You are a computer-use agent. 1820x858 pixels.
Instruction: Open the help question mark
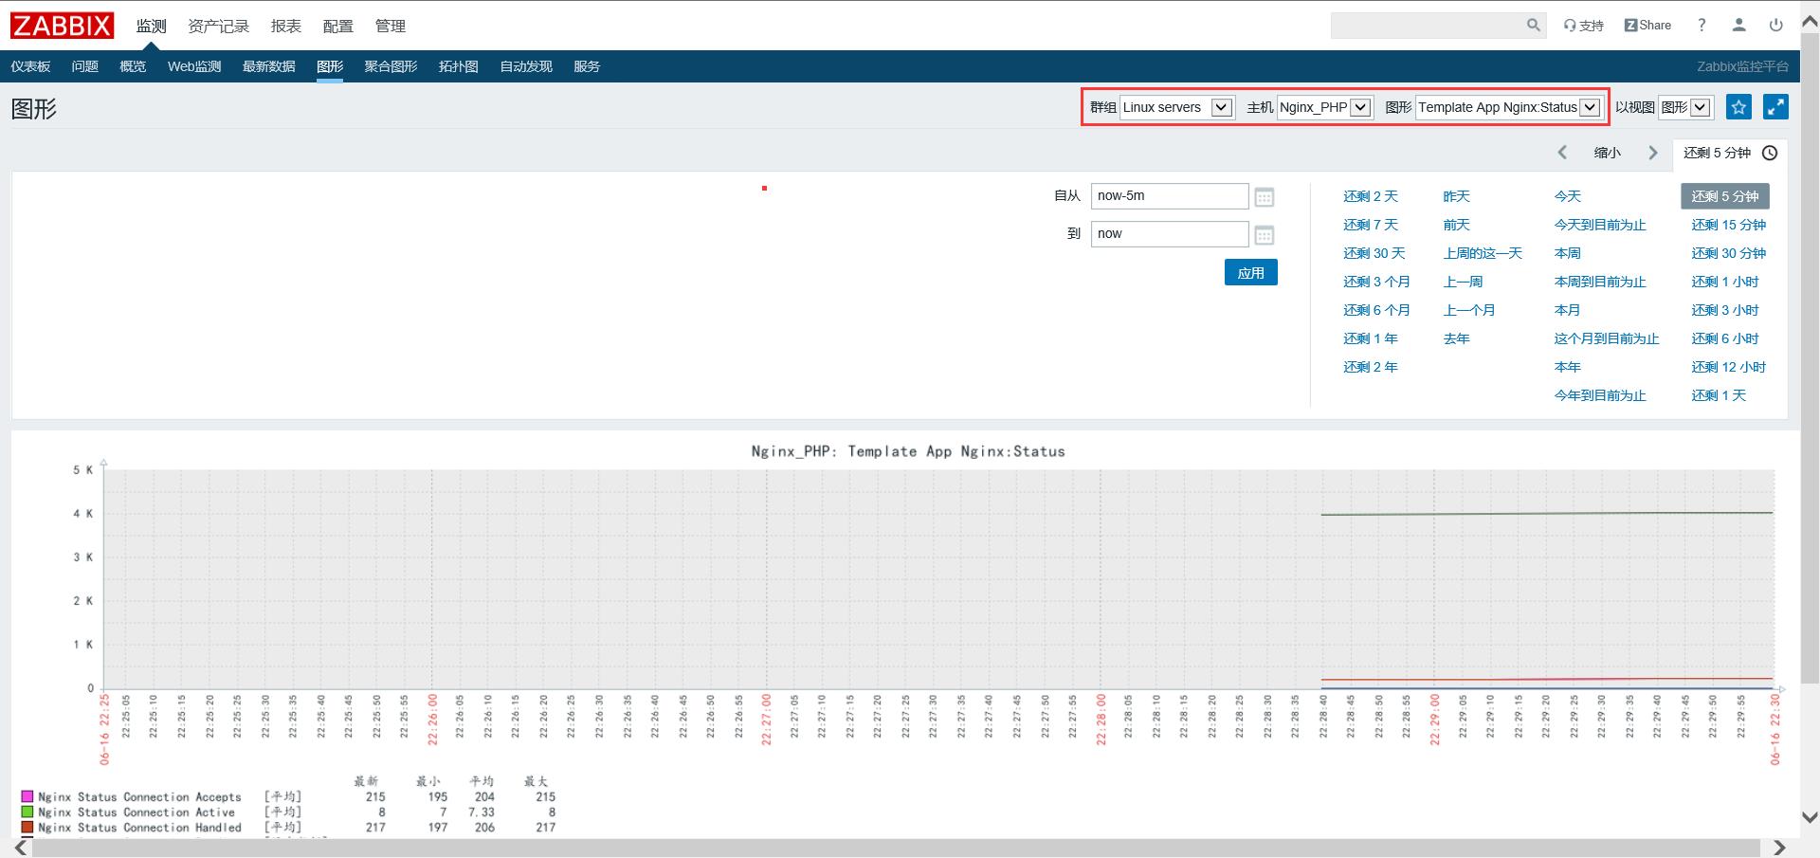1702,26
